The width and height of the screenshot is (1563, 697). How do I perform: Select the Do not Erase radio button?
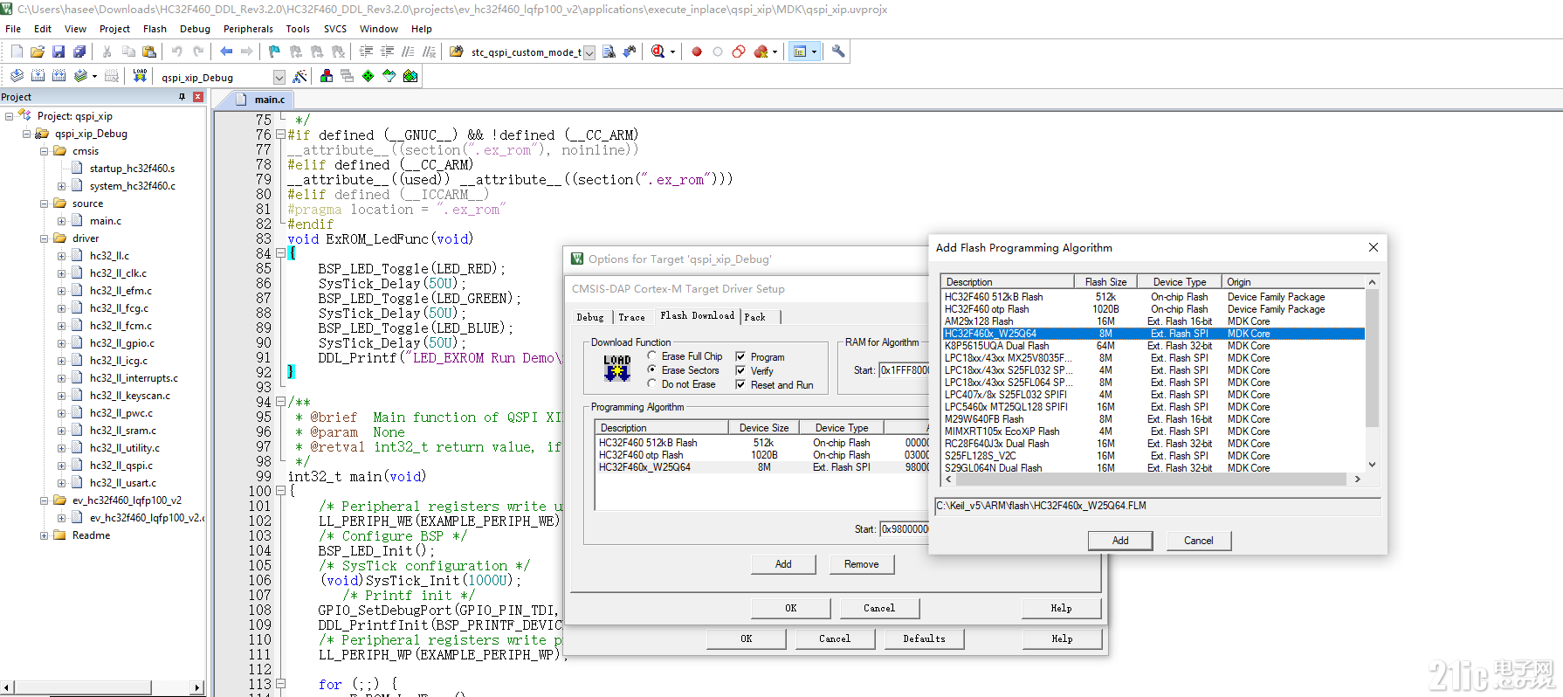pyautogui.click(x=651, y=384)
